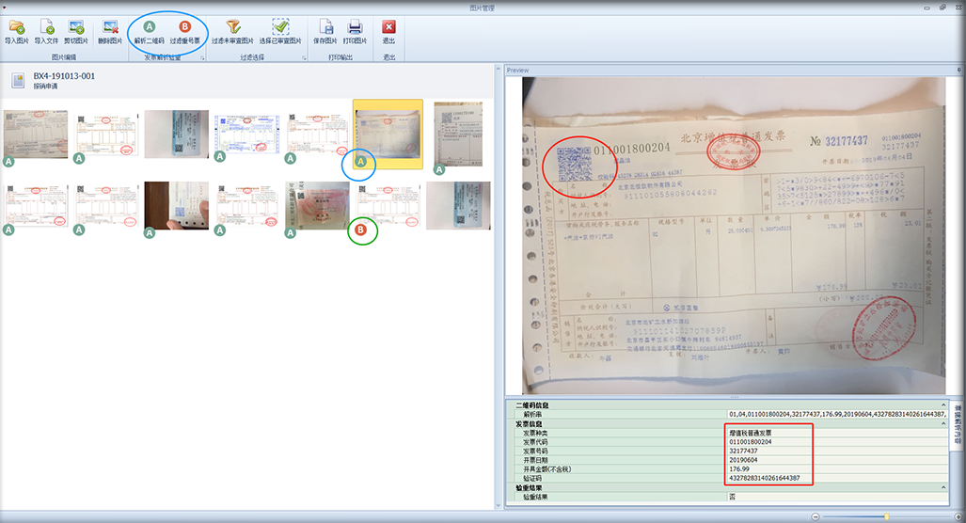Click the 解析串 property label
Viewport: 966px width, 523px height.
(x=532, y=415)
